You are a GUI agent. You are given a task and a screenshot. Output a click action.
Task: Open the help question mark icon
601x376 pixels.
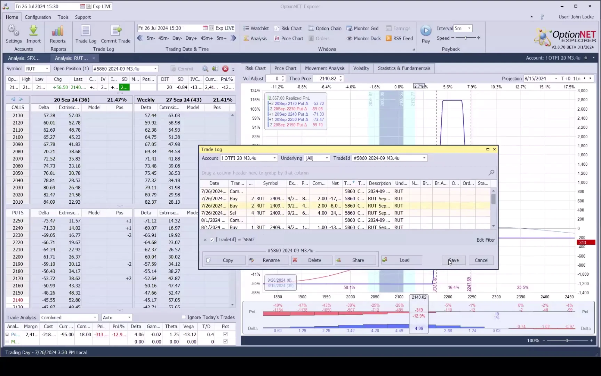pyautogui.click(x=542, y=17)
